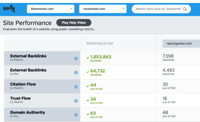Click the Citation Flow info icon
This screenshot has width=200, height=122.
click(x=76, y=87)
